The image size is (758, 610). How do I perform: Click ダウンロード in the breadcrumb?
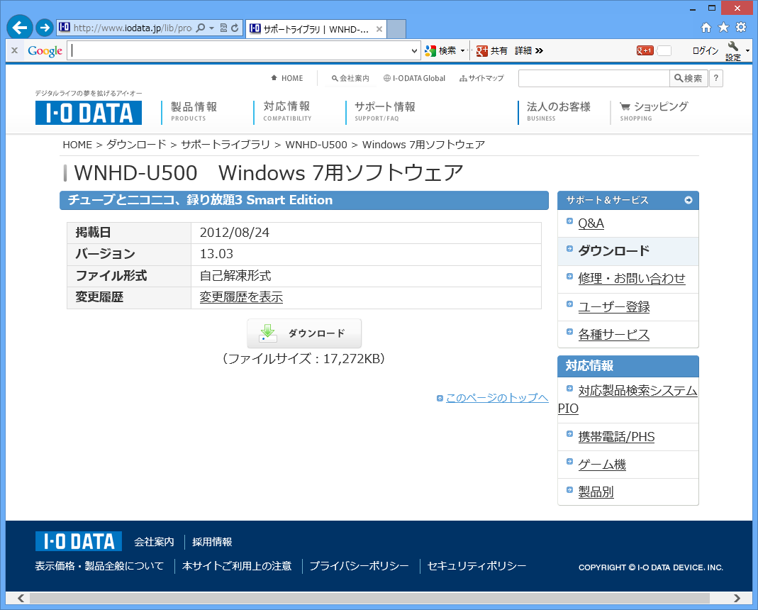[136, 145]
